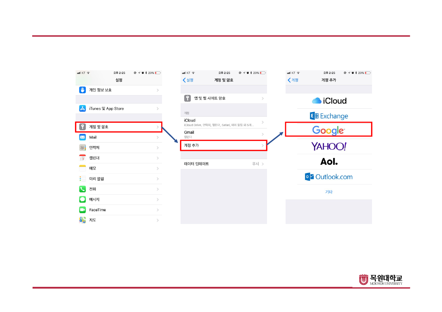
Task: Select the Aol. logo
Action: tap(329, 161)
